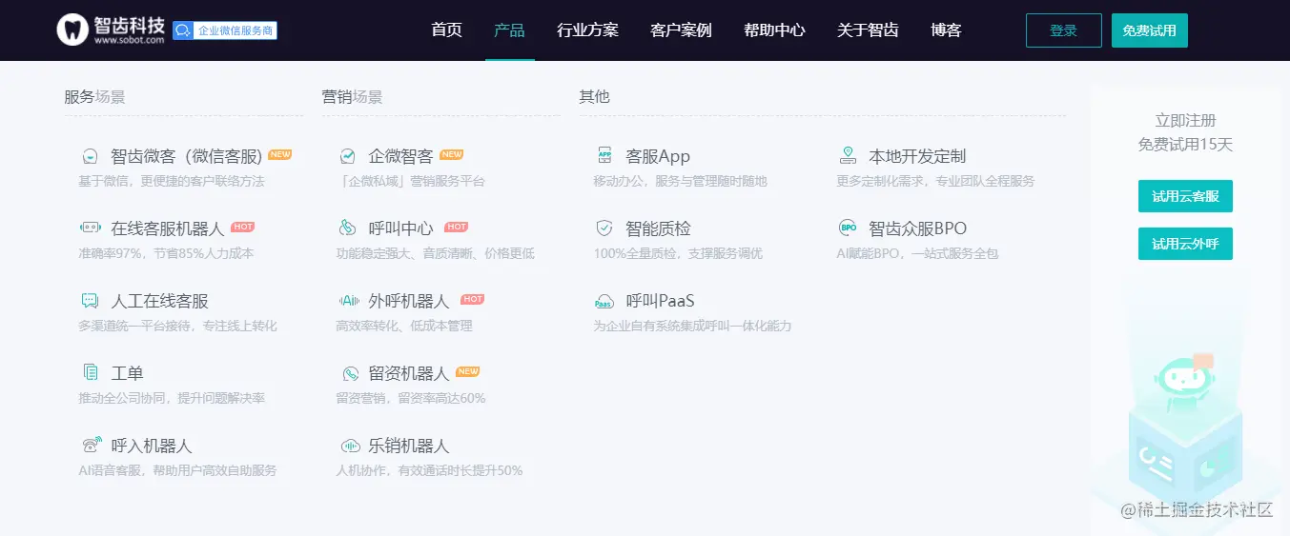1290x536 pixels.
Task: Open the 呼入机器人 product link
Action: point(152,446)
